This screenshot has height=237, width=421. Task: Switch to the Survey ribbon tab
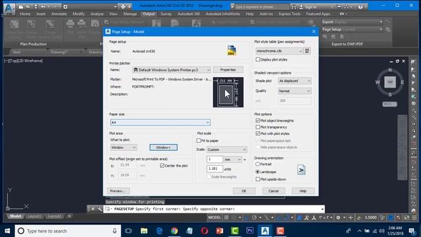[x=166, y=14]
